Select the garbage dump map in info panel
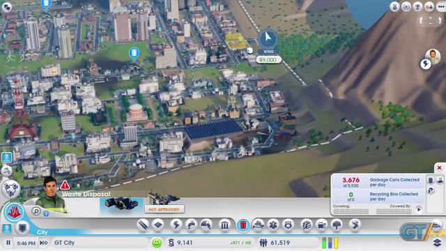Image resolution: width=446 pixels, height=251 pixels. 440,180
